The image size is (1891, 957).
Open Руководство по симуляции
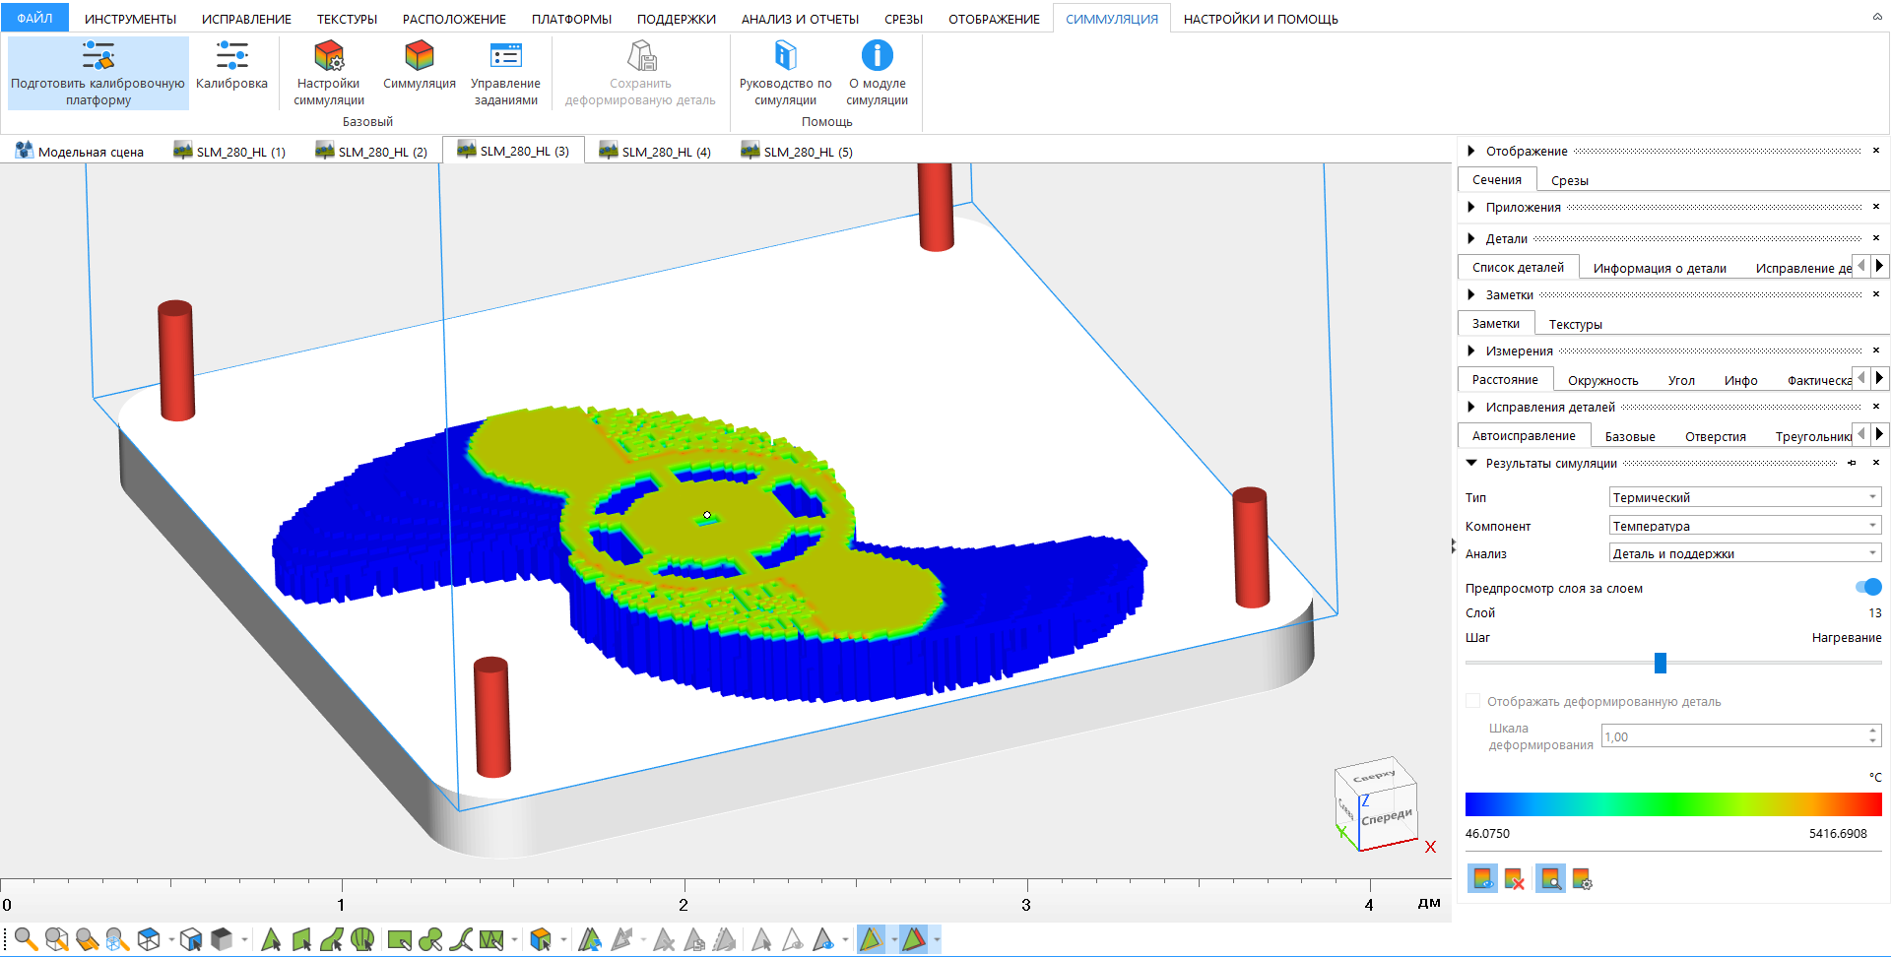(785, 73)
